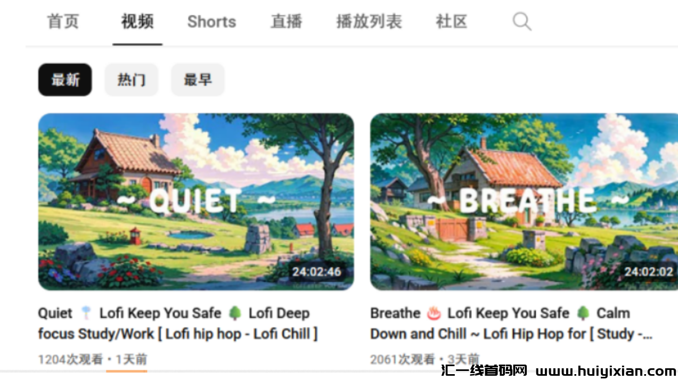This screenshot has height=380, width=678.
Task: Click the 24:02:46 duration badge
Action: pyautogui.click(x=316, y=272)
